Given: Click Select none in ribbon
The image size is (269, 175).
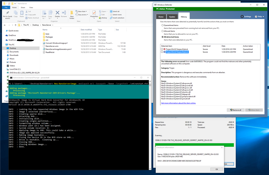Looking at the screenshot, I should coord(116,15).
